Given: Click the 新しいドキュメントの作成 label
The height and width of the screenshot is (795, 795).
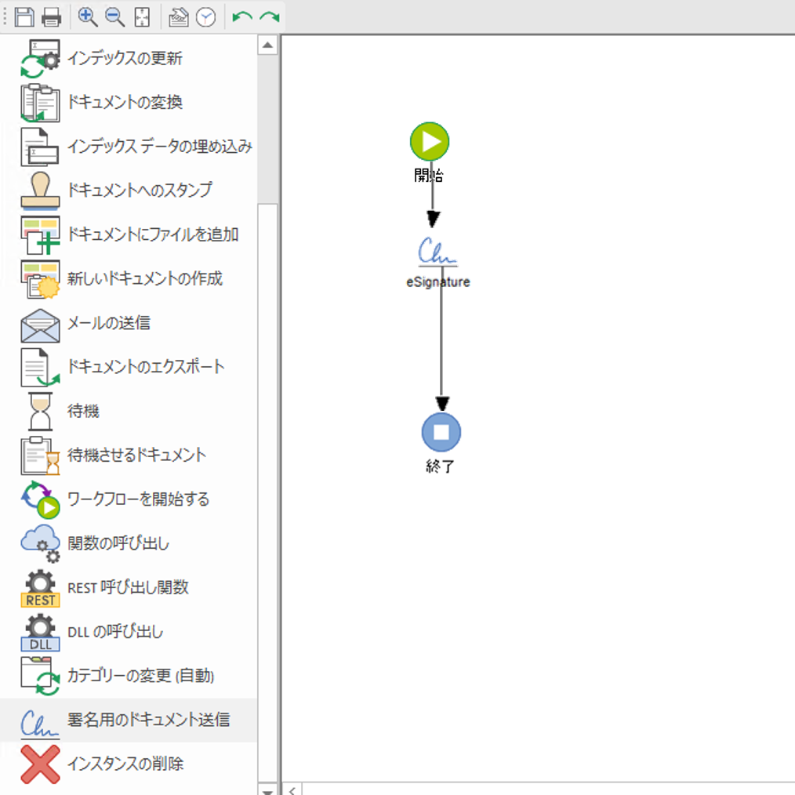Looking at the screenshot, I should pyautogui.click(x=145, y=278).
